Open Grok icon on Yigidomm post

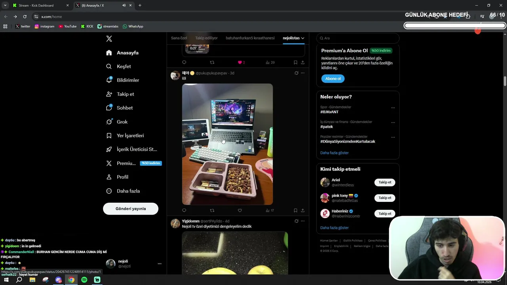[296, 221]
